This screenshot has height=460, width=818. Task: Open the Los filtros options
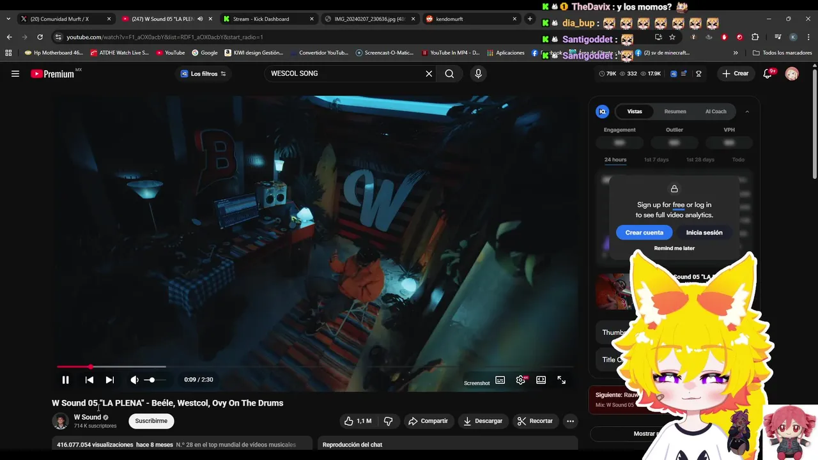click(x=203, y=73)
